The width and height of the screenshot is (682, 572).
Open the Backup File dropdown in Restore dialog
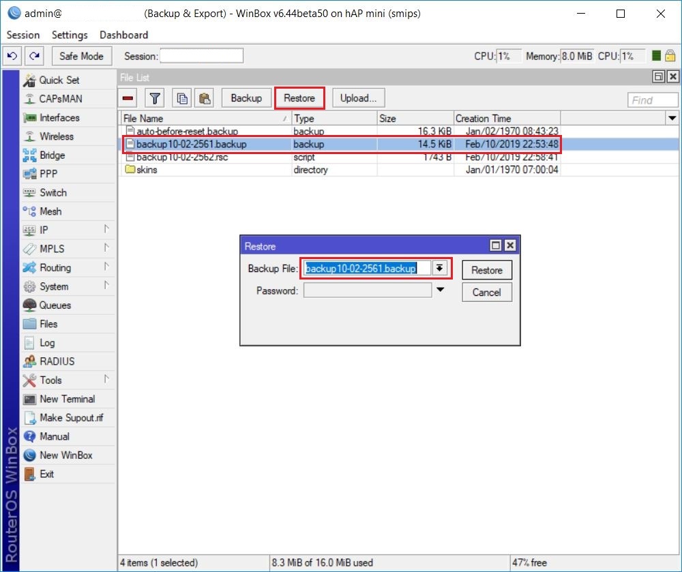pos(441,268)
